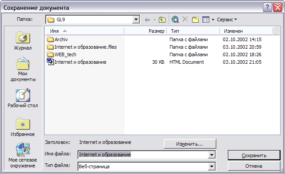Sort by the Тип column header
The height and width of the screenshot is (174, 285).
click(193, 31)
